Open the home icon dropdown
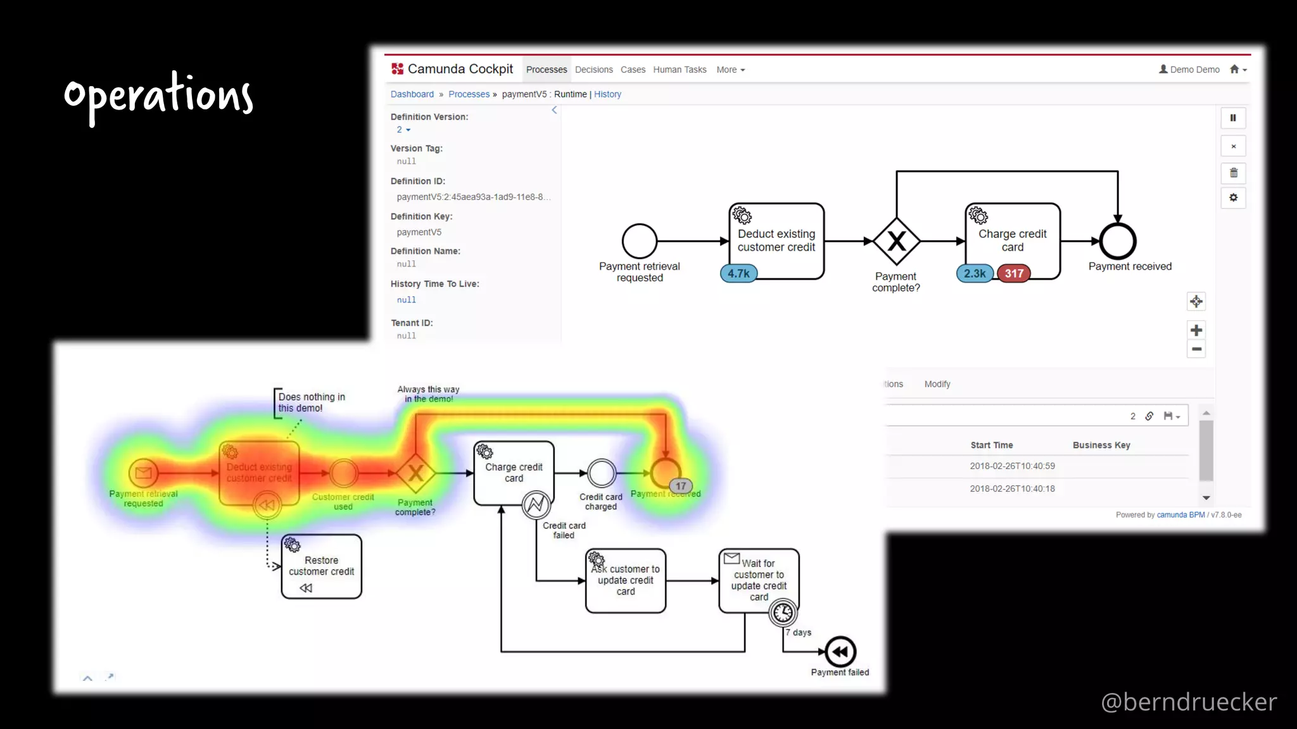The width and height of the screenshot is (1297, 729). [x=1238, y=70]
